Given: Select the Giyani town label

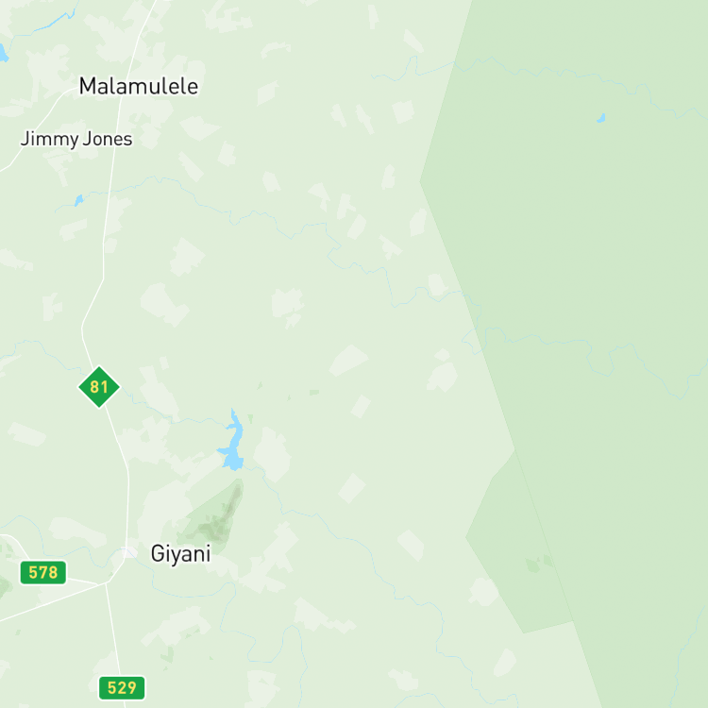Looking at the screenshot, I should [x=180, y=554].
